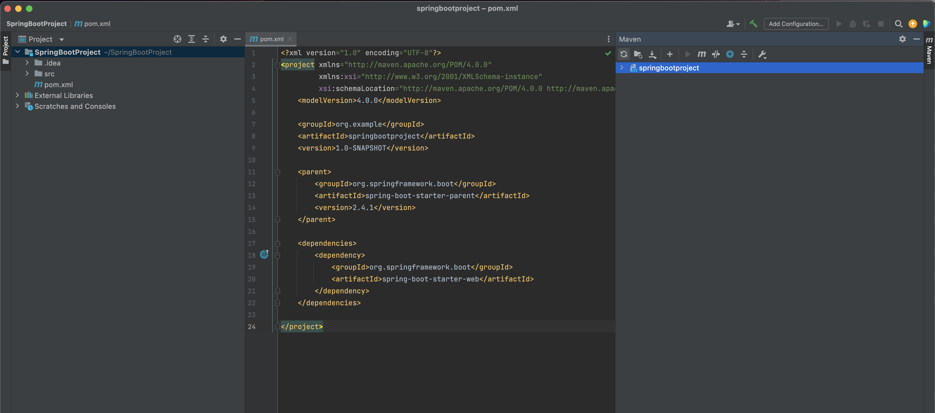Click Maven Run button in Maven toolbar
The height and width of the screenshot is (413, 935).
click(x=687, y=54)
